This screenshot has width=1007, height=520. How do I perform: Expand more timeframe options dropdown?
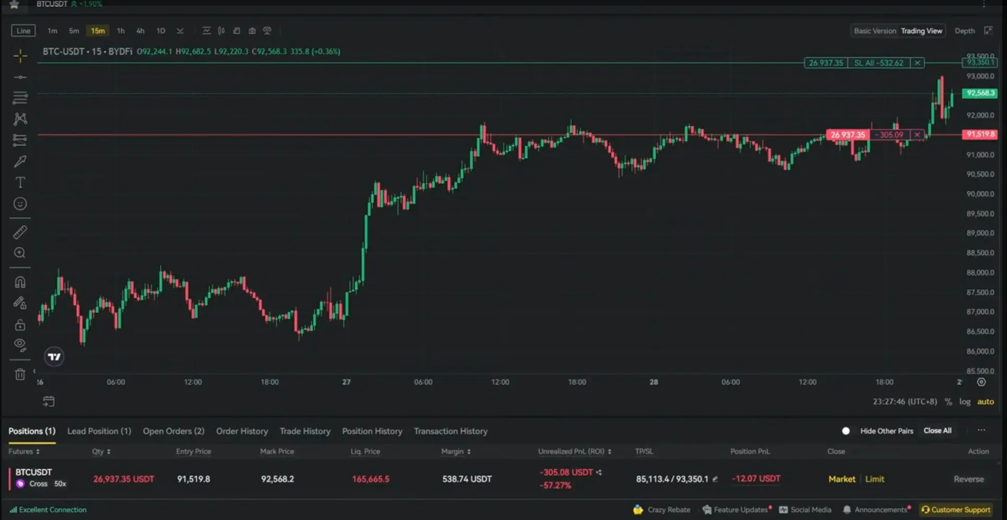click(180, 31)
